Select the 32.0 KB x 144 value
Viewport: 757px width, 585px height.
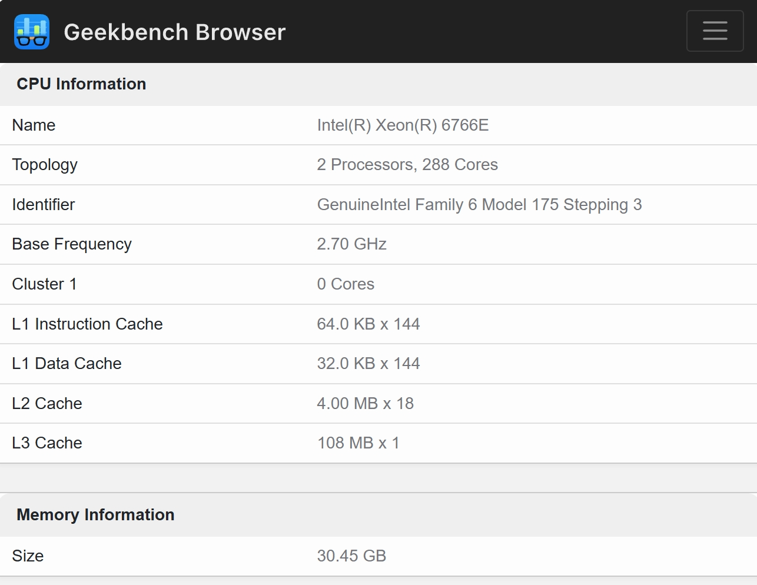368,364
